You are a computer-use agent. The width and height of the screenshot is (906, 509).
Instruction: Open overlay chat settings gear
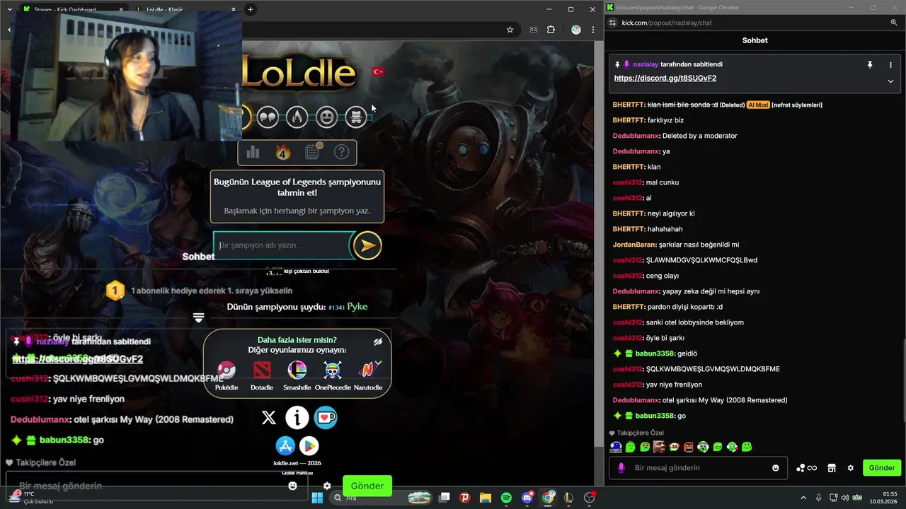(x=327, y=486)
